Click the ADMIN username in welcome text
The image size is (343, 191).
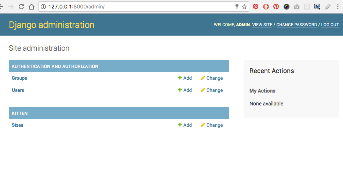pos(243,25)
